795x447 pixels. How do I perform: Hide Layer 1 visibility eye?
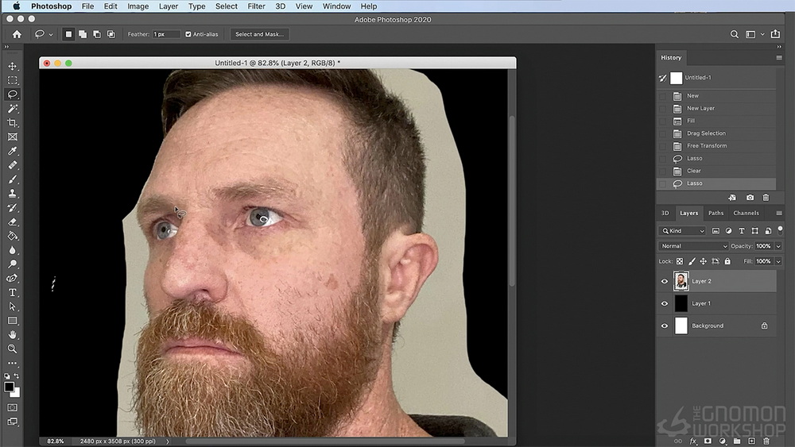[664, 304]
